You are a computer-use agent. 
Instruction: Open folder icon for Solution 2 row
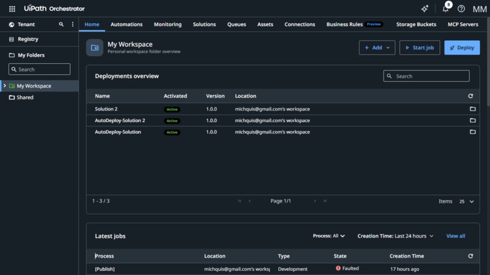pyautogui.click(x=472, y=109)
